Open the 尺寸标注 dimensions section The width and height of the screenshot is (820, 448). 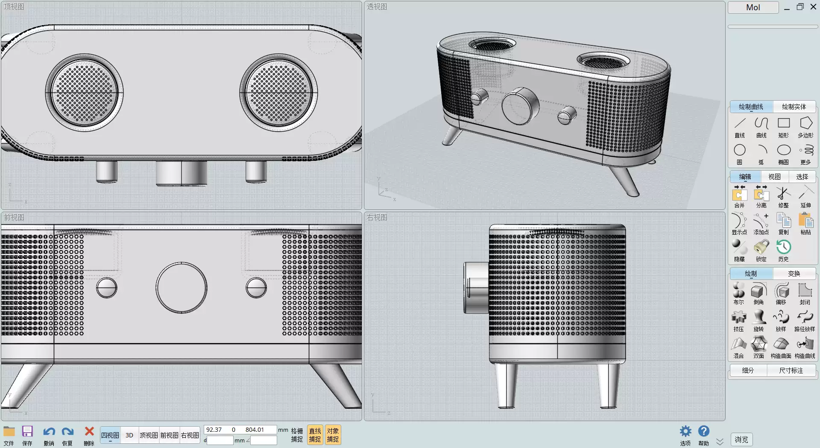pyautogui.click(x=791, y=370)
